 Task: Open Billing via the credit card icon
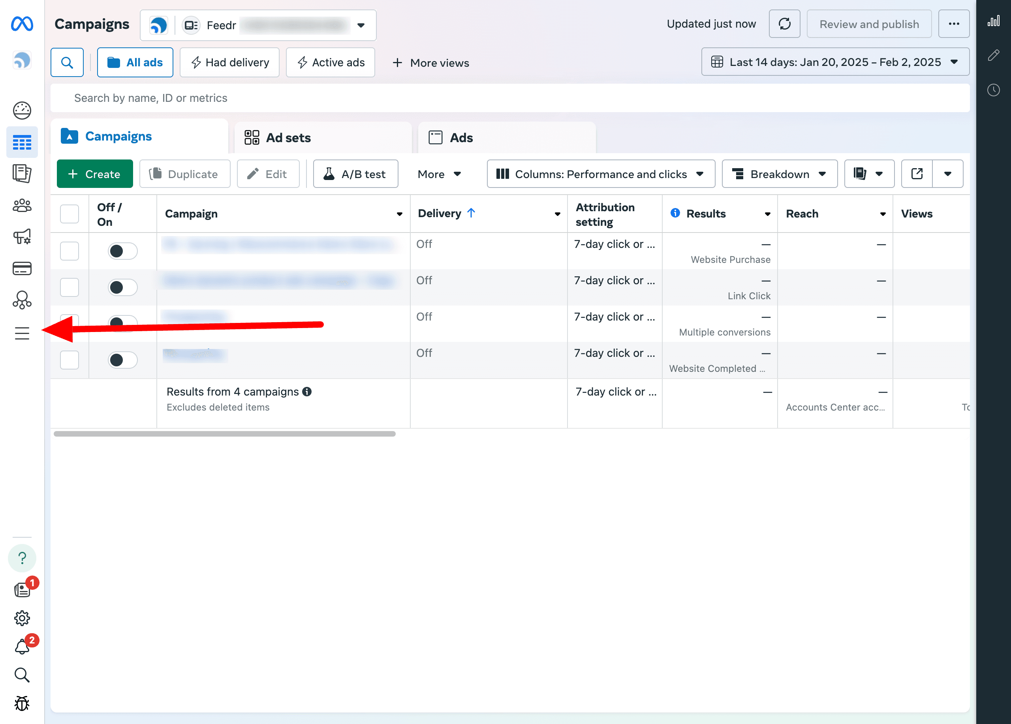[x=22, y=268]
